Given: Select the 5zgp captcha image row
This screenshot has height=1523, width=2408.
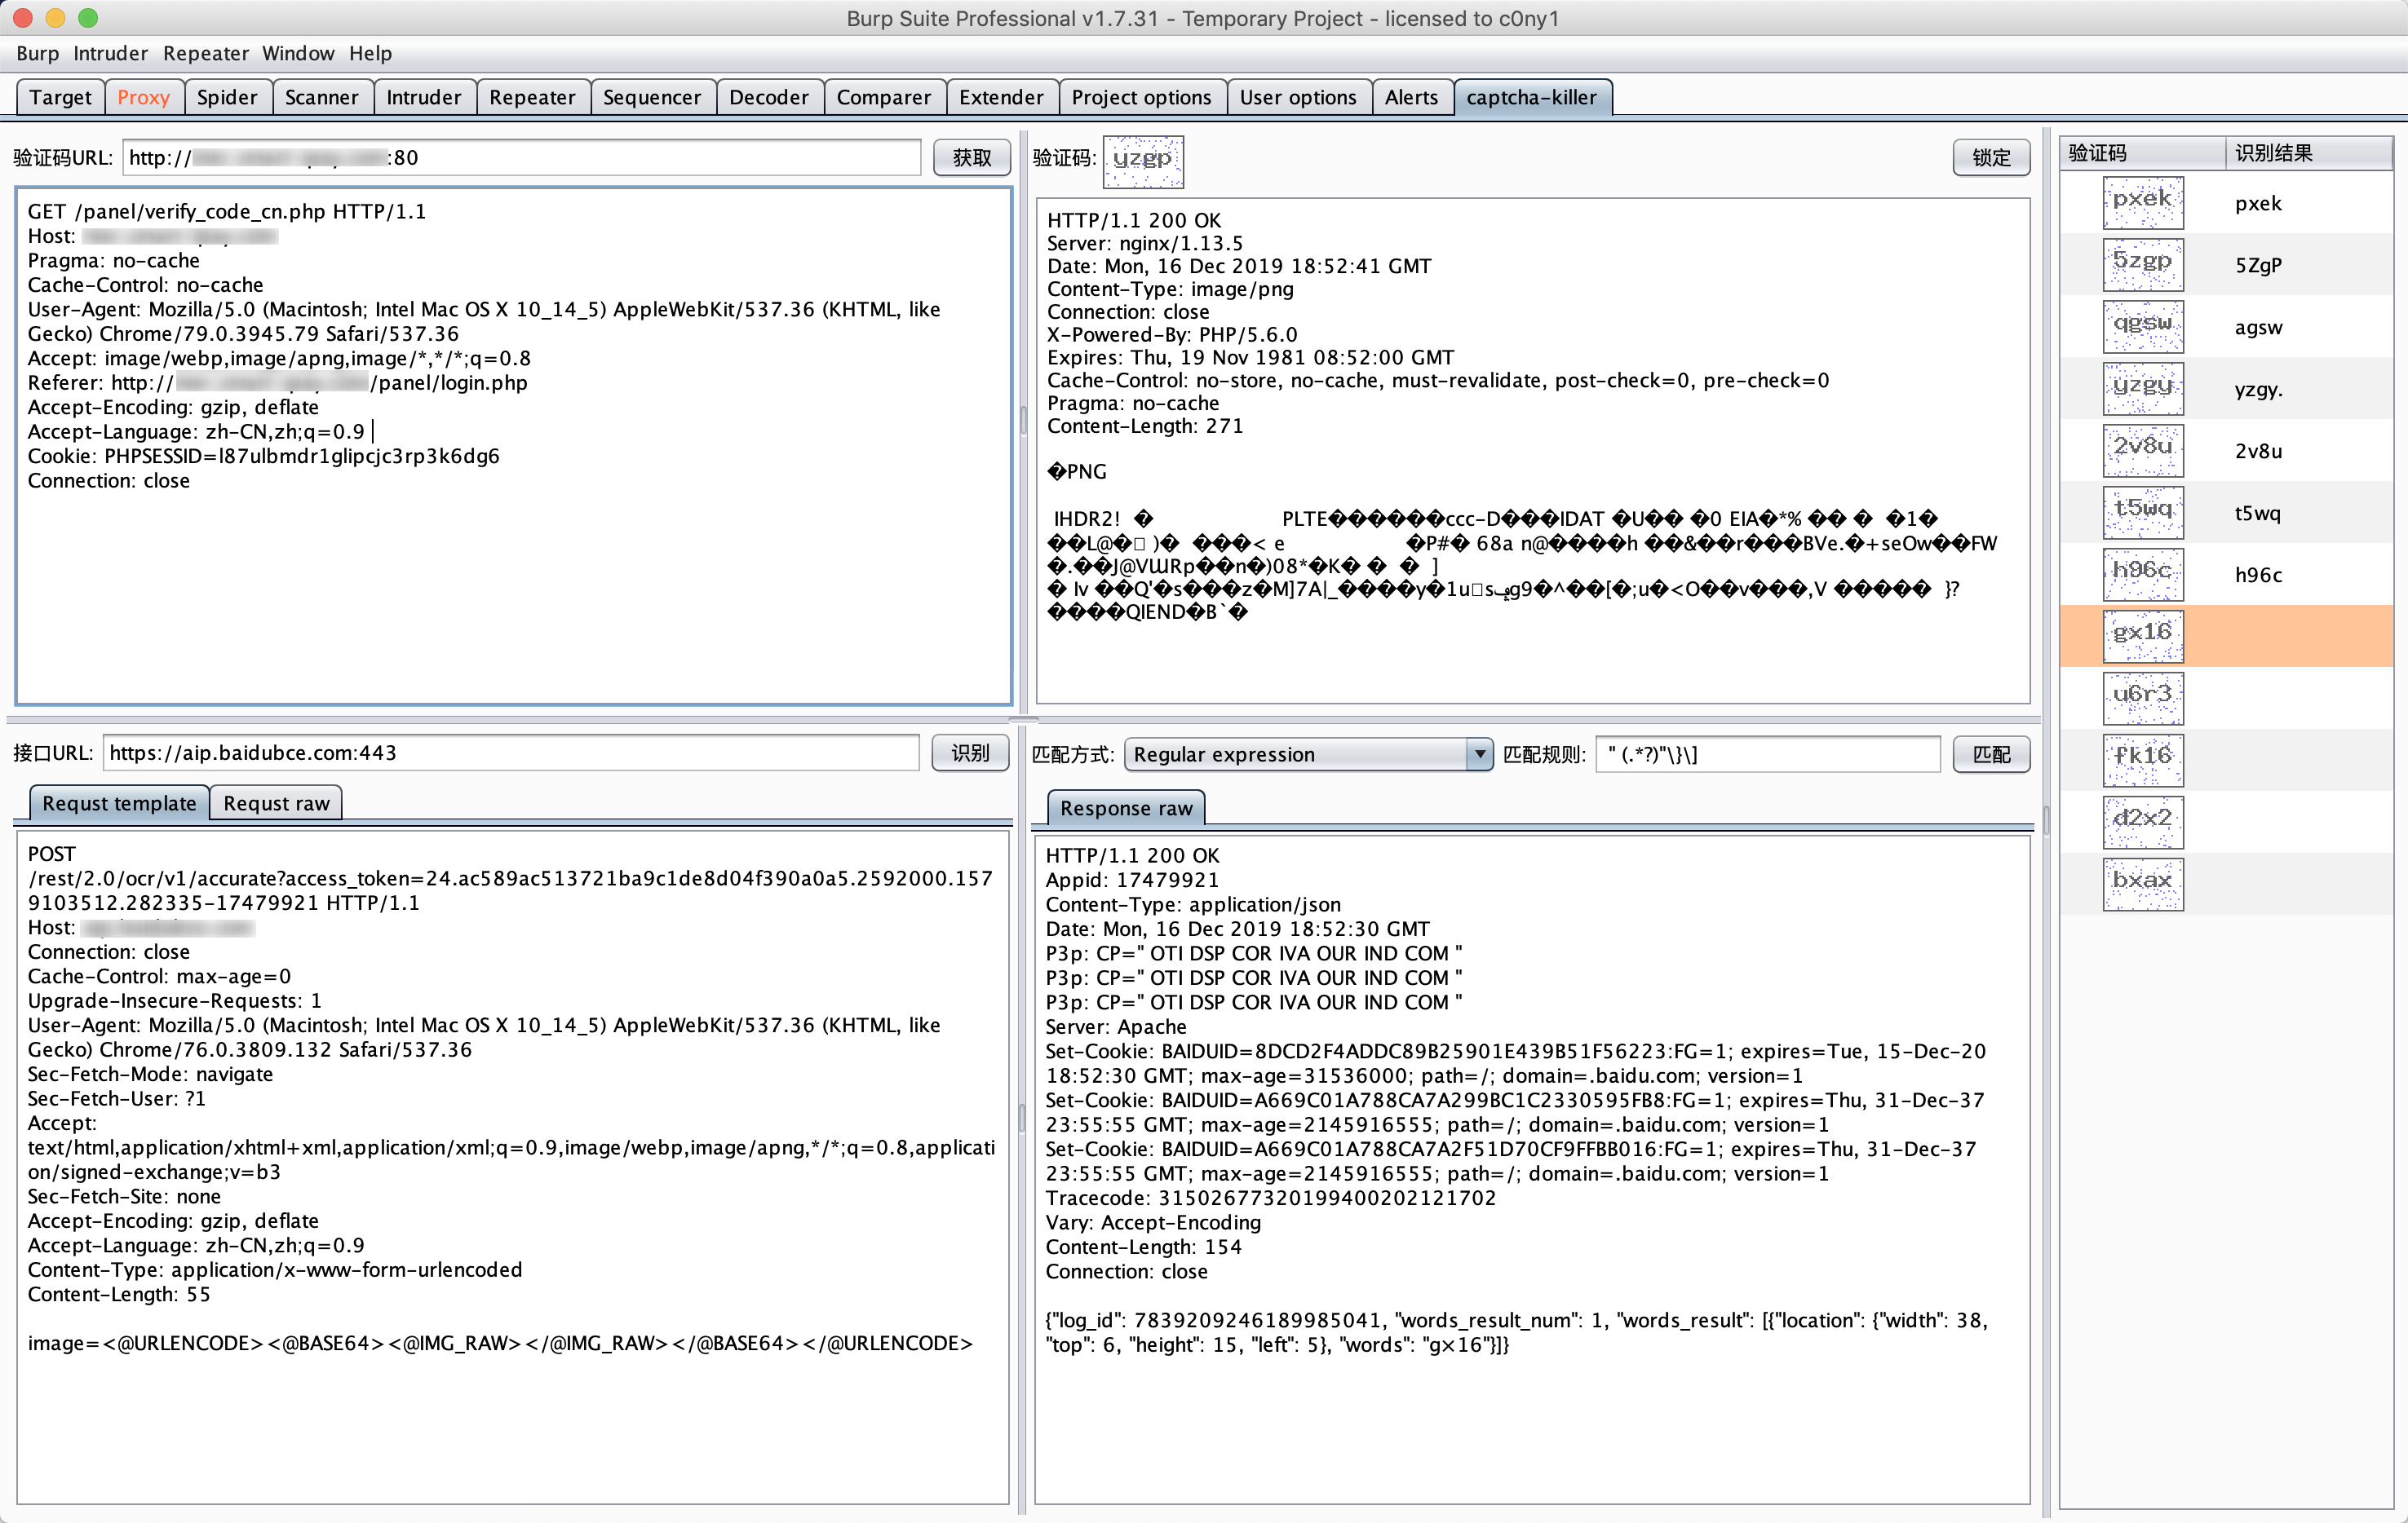Looking at the screenshot, I should [x=2142, y=264].
